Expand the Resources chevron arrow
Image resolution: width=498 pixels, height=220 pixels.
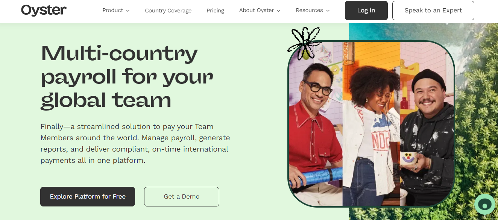(328, 11)
